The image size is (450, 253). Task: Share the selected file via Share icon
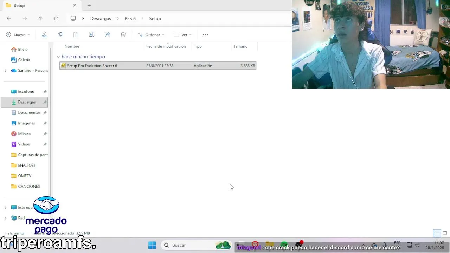pyautogui.click(x=108, y=34)
